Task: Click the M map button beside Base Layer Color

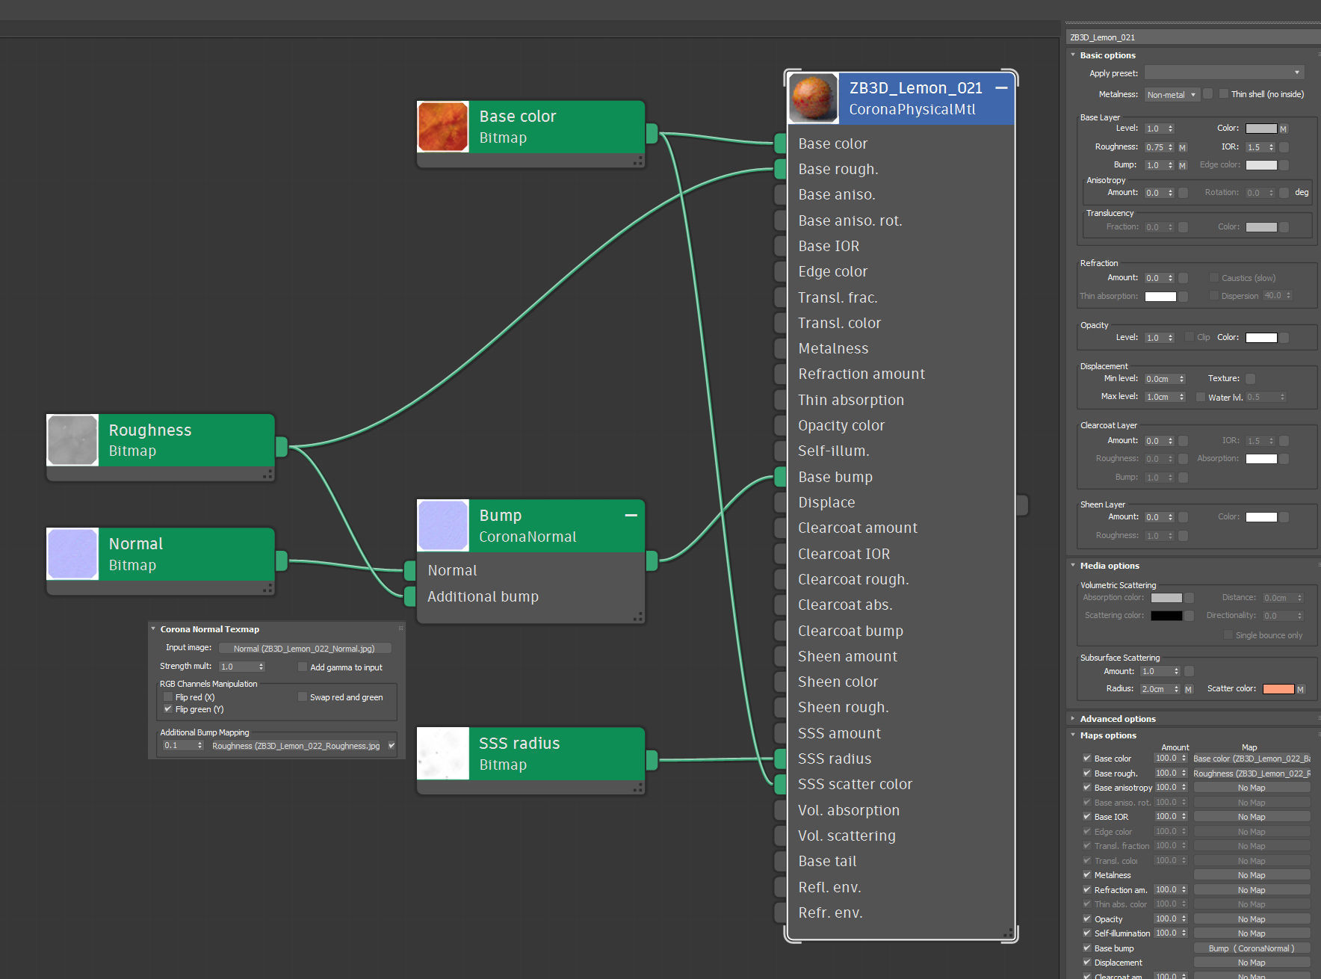Action: 1284,129
